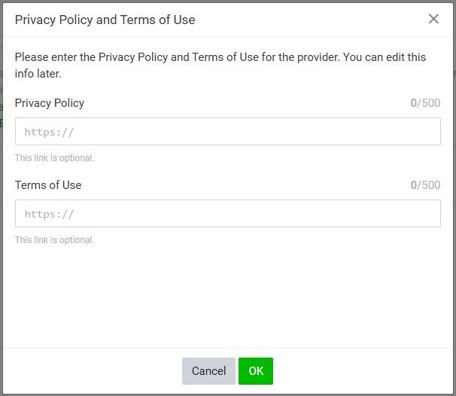The height and width of the screenshot is (396, 456).
Task: Cancel the Privacy Policy and Terms dialog
Action: (208, 371)
